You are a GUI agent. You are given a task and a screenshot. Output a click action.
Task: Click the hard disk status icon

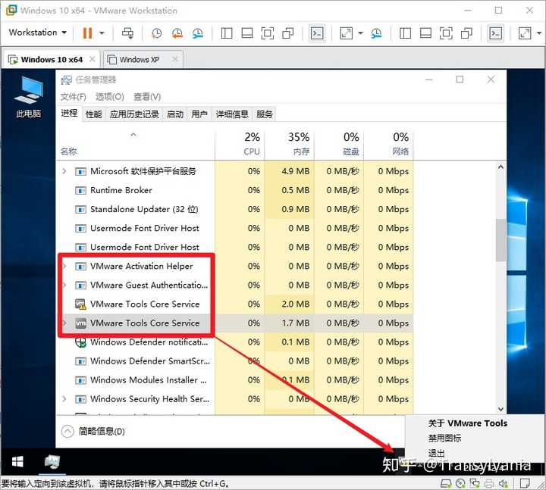pyautogui.click(x=446, y=483)
